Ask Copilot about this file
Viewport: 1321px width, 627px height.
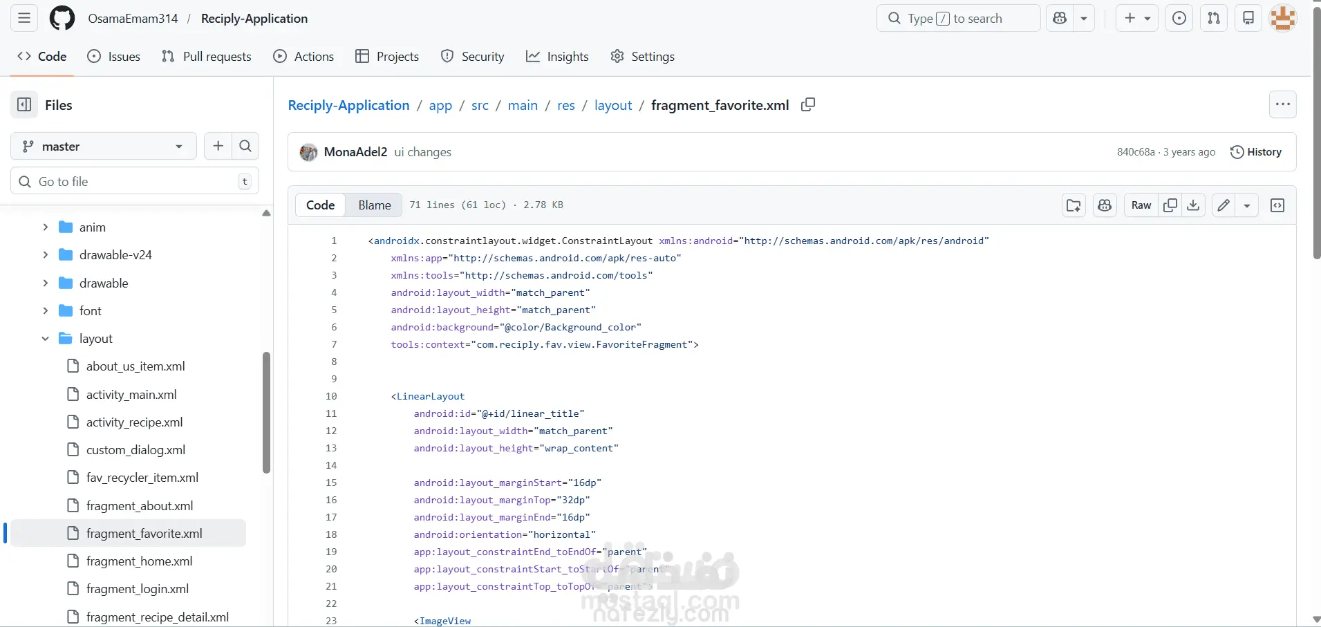coord(1105,205)
